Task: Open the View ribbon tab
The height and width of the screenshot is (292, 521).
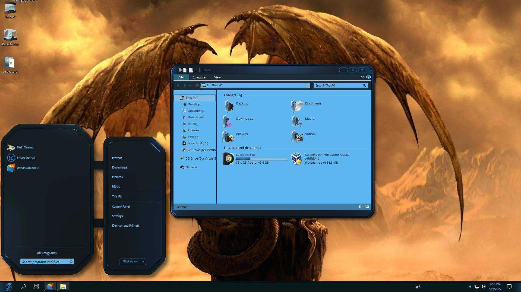Action: (x=217, y=77)
